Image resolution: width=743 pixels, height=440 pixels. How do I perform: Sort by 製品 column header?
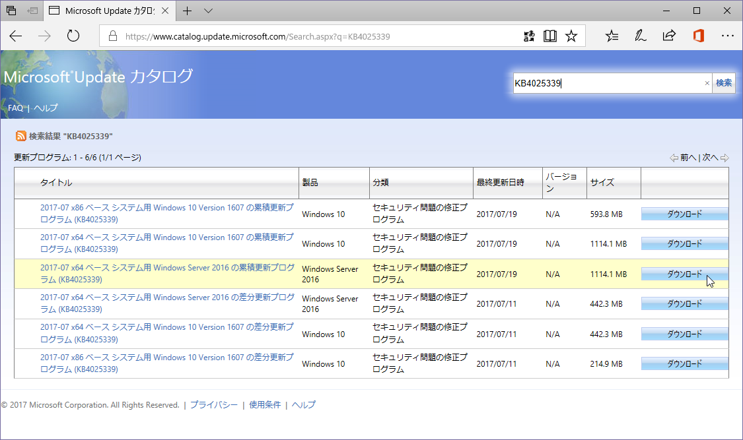(310, 183)
